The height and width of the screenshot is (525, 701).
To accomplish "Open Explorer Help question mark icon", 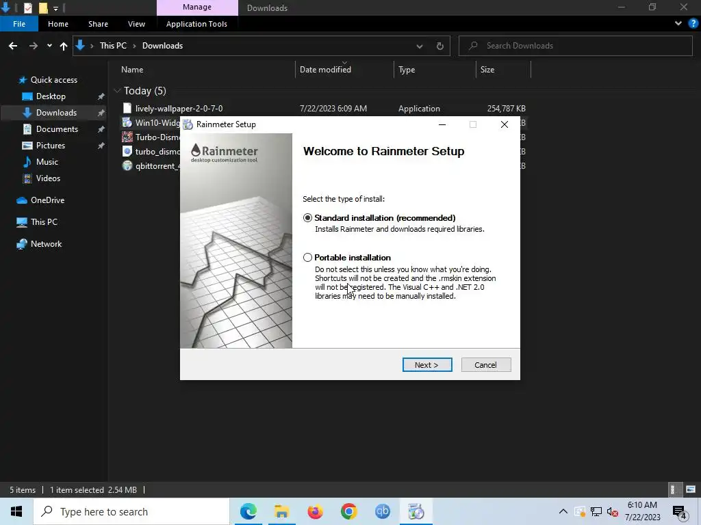I will tap(693, 24).
